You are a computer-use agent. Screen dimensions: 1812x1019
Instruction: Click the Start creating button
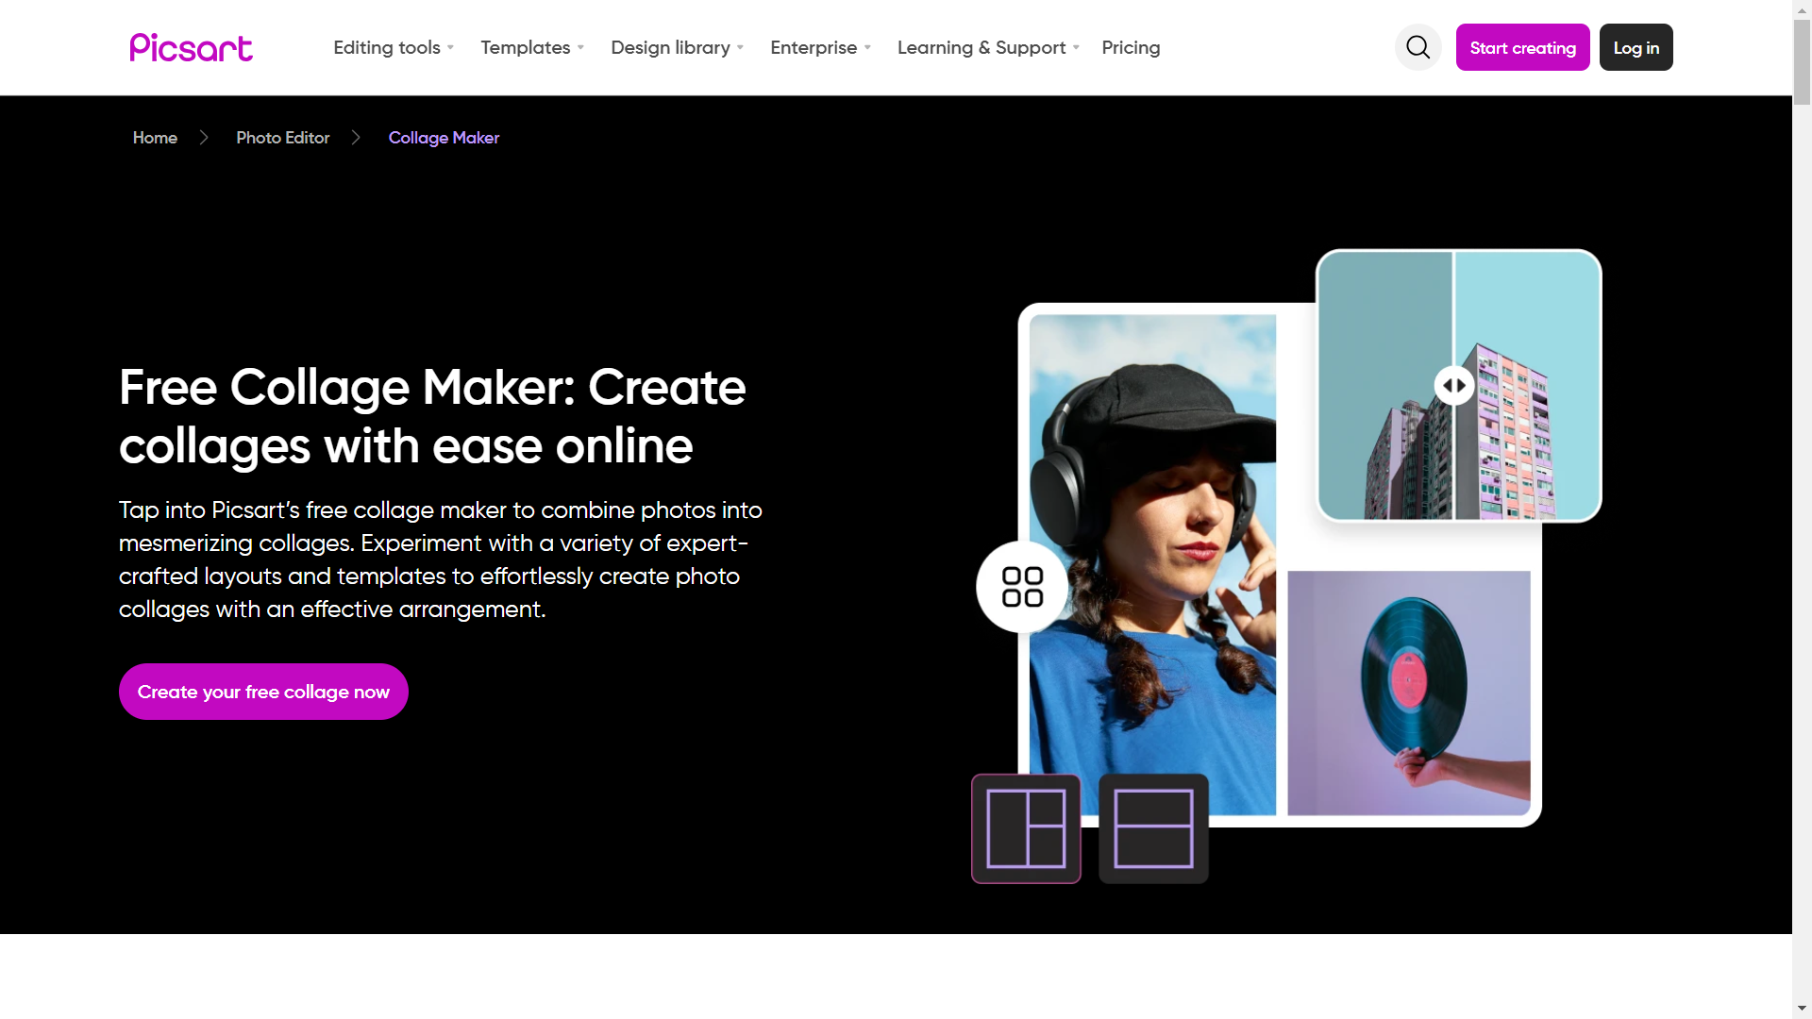(1522, 47)
